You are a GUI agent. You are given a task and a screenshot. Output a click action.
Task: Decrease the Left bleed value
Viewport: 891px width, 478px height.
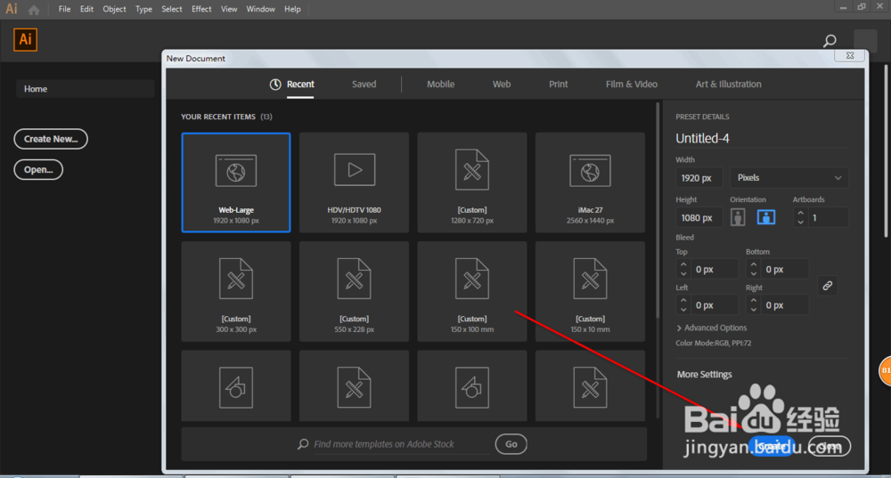pos(683,310)
